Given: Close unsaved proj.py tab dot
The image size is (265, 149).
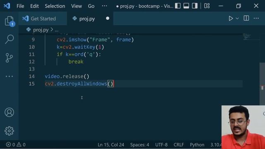Looking at the screenshot, I should pos(108,18).
